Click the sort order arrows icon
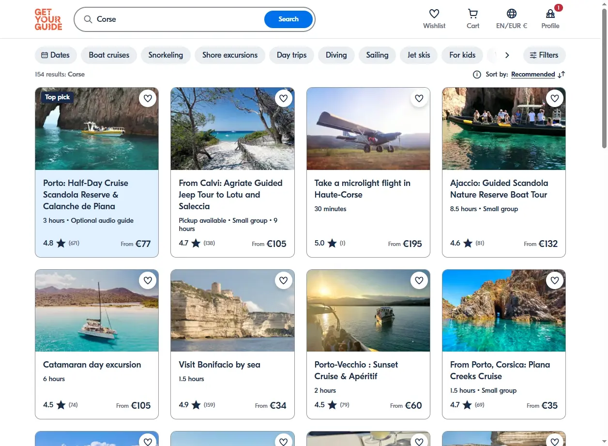608x446 pixels. click(562, 75)
